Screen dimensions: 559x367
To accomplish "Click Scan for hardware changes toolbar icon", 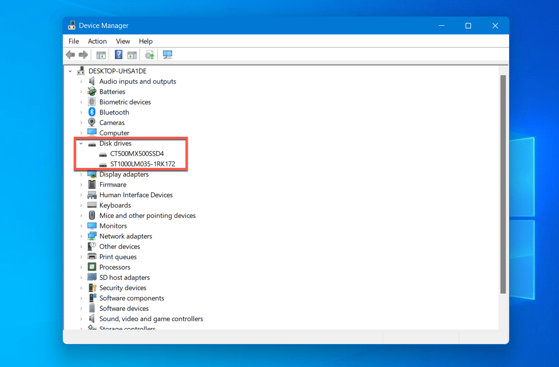I will (168, 55).
